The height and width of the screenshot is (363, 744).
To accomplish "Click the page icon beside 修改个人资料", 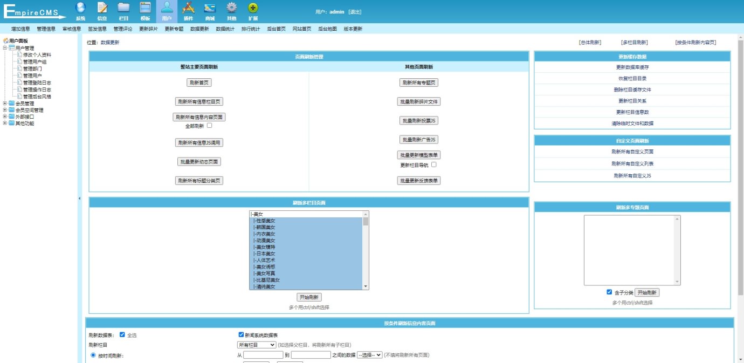I will click(19, 54).
